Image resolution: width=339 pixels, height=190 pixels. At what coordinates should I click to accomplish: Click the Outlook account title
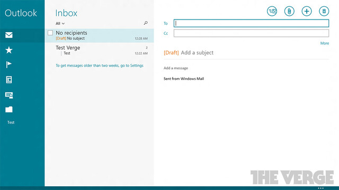point(21,13)
